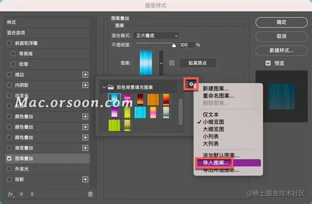The width and height of the screenshot is (312, 204).
Task: Collapse the 彩色背景填充图案 group chevron
Action: point(104,87)
